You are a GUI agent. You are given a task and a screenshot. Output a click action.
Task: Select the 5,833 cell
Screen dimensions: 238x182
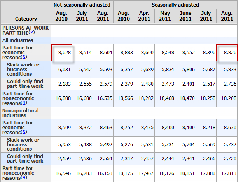[227, 70]
